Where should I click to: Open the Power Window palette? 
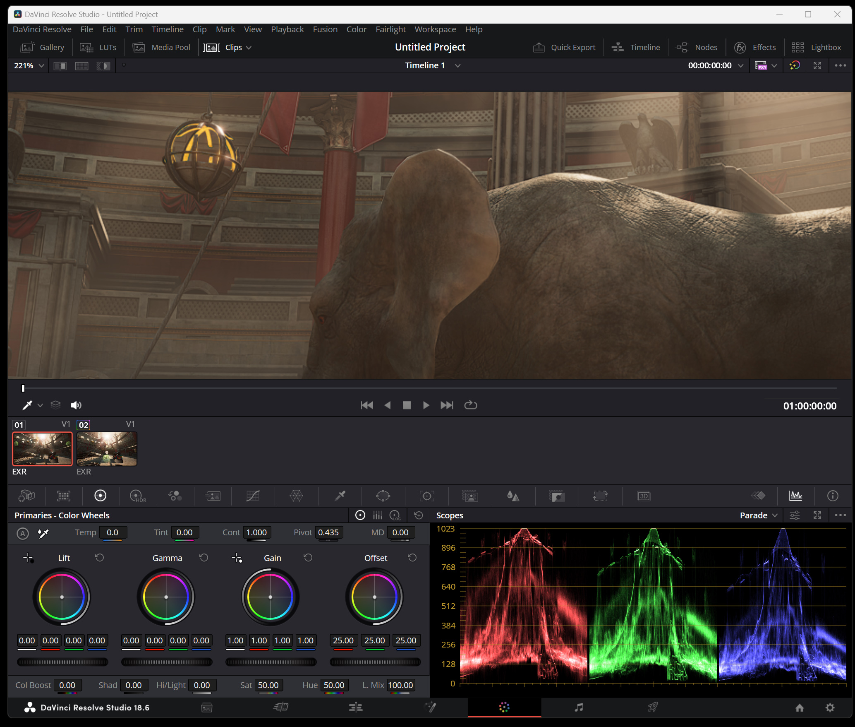[x=383, y=496]
